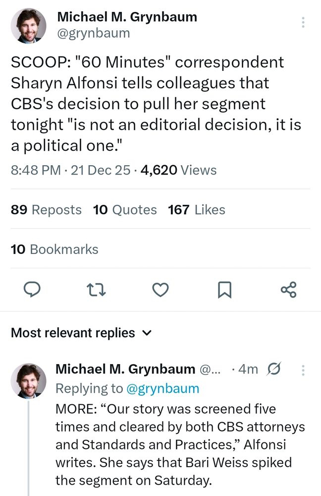Open the 10 Quotes list
Image resolution: width=321 pixels, height=496 pixels.
pyautogui.click(x=125, y=210)
